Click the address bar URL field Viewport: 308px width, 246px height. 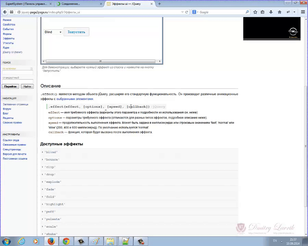[x=100, y=12]
